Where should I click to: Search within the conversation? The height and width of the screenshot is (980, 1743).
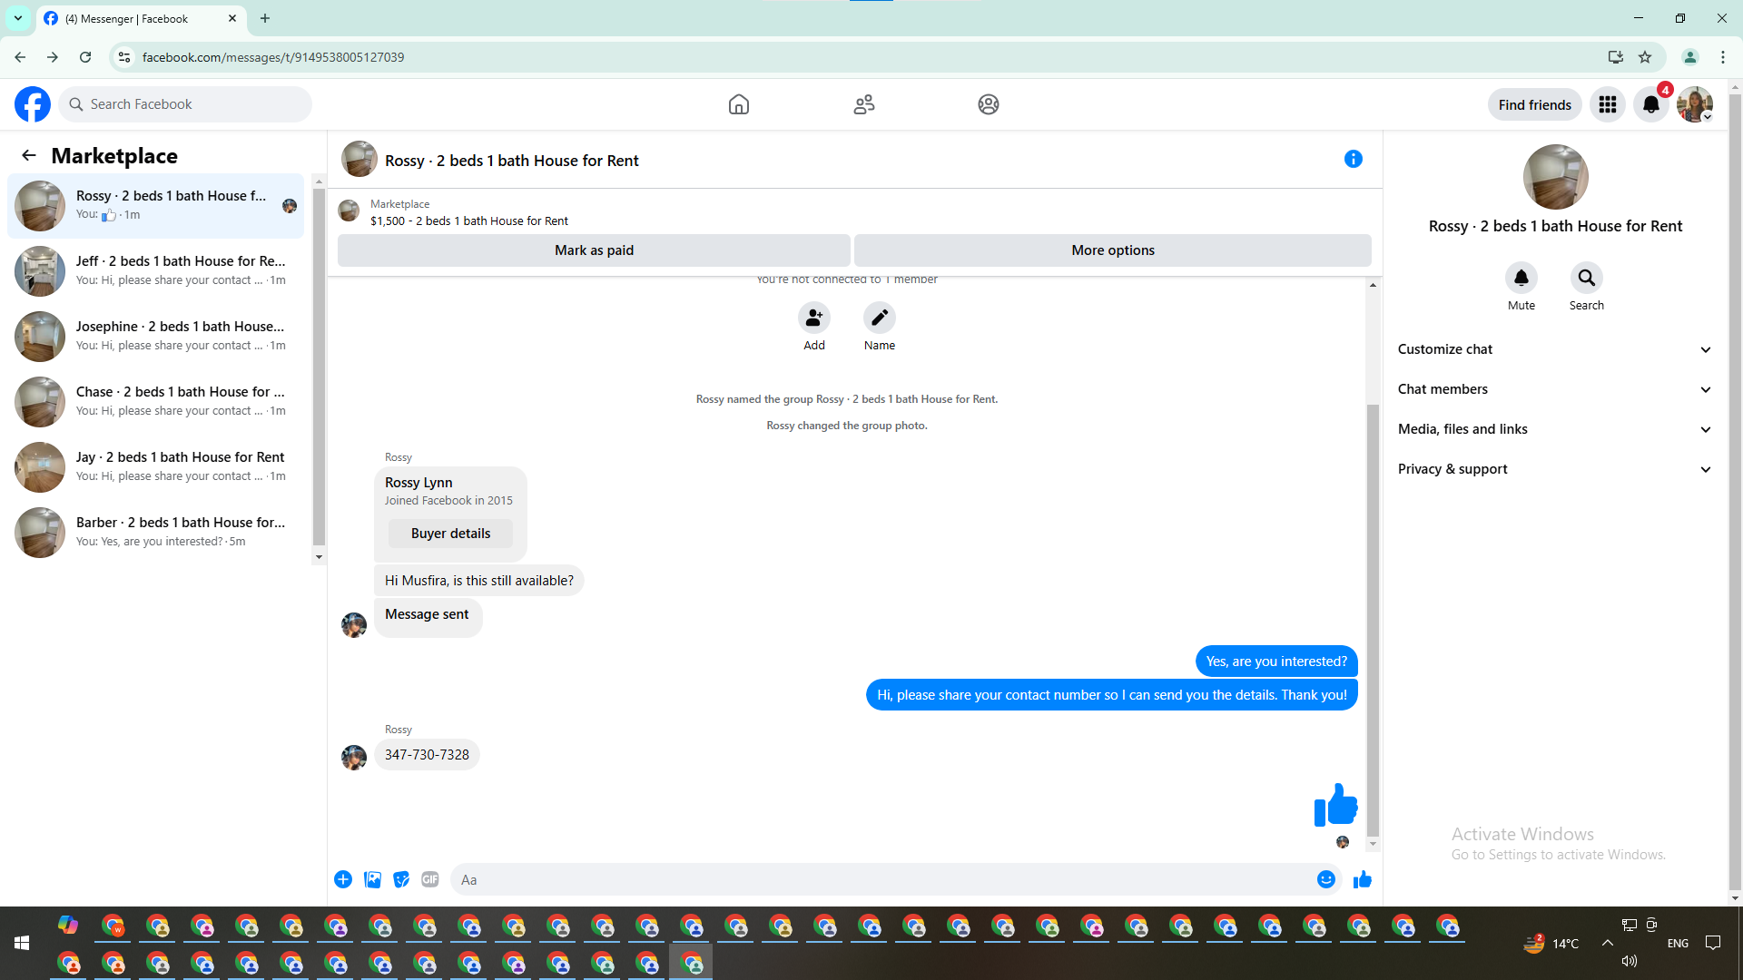click(x=1587, y=278)
